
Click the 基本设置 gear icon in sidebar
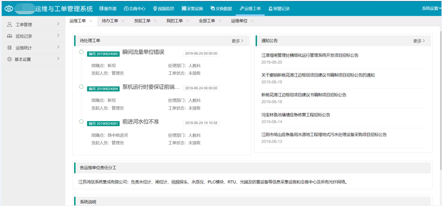(x=9, y=59)
